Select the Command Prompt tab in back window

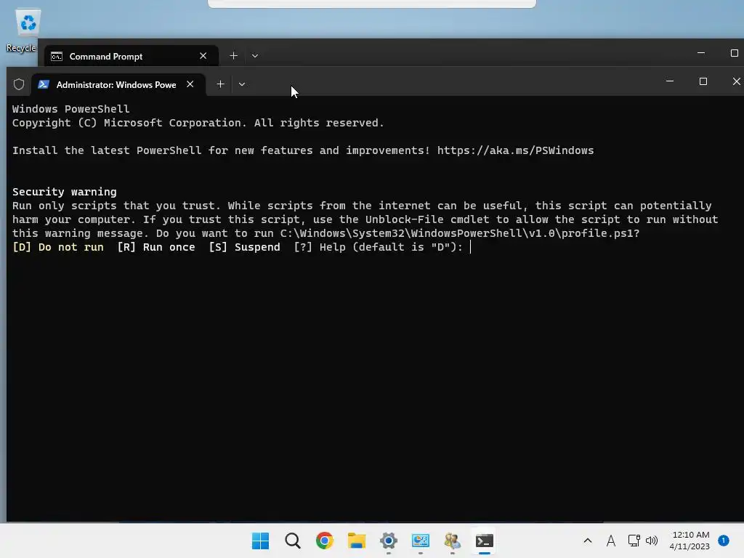click(x=132, y=56)
